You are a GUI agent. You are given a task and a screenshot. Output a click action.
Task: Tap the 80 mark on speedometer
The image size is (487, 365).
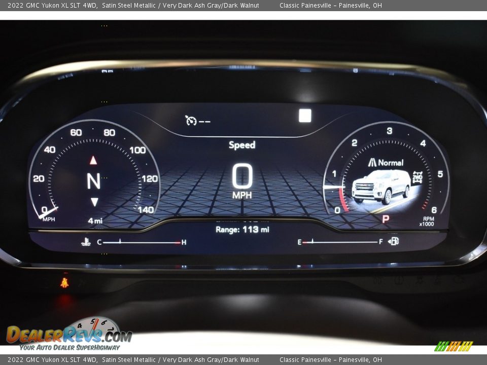point(110,132)
